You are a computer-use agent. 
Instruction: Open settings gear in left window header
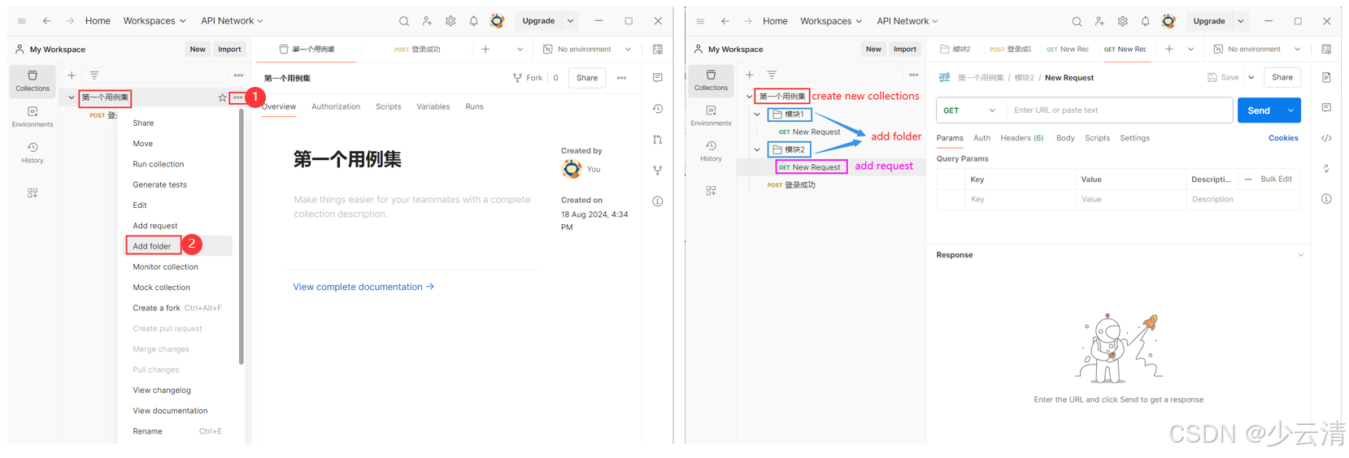[450, 21]
